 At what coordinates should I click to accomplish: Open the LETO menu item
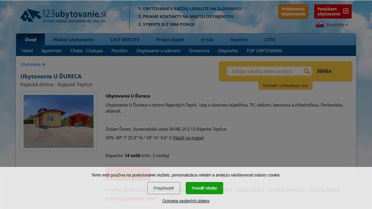click(x=270, y=39)
